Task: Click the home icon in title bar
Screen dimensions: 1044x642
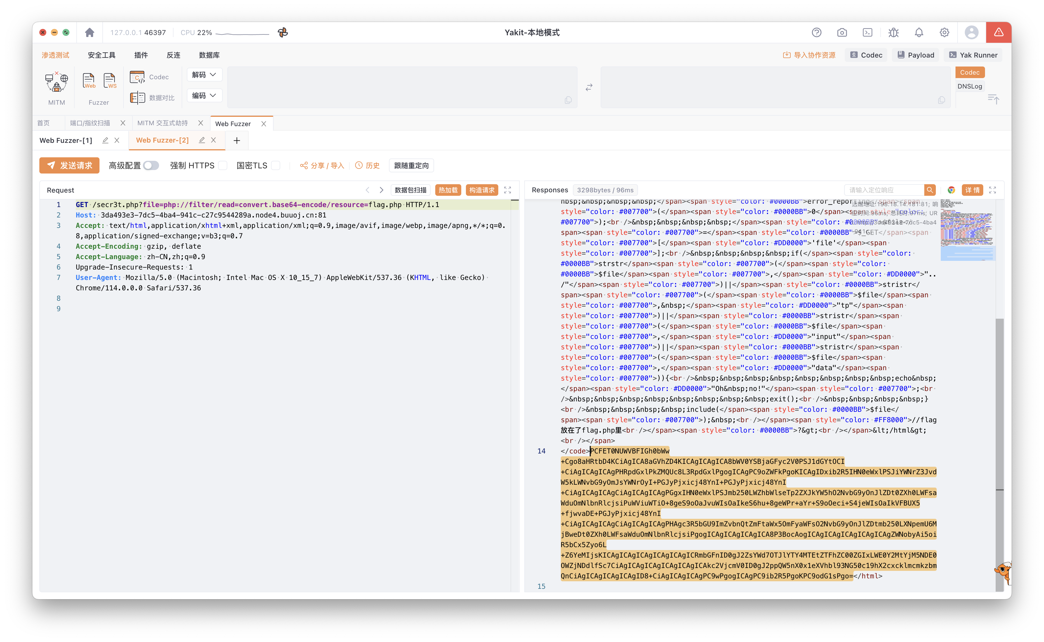Action: [x=90, y=33]
